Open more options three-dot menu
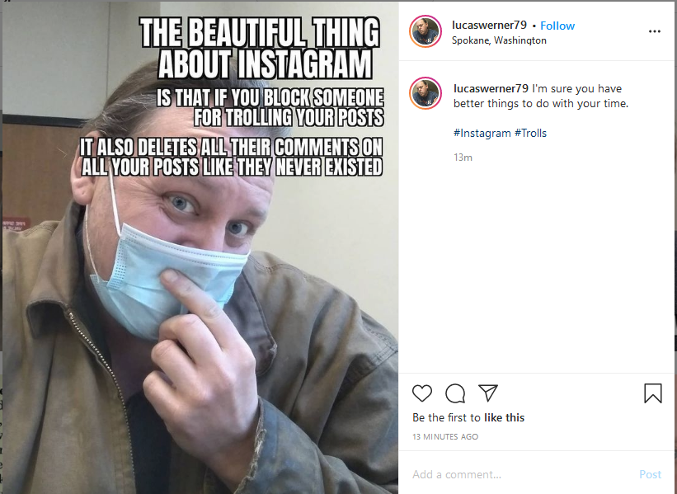Viewport: 677px width, 494px height. [655, 31]
